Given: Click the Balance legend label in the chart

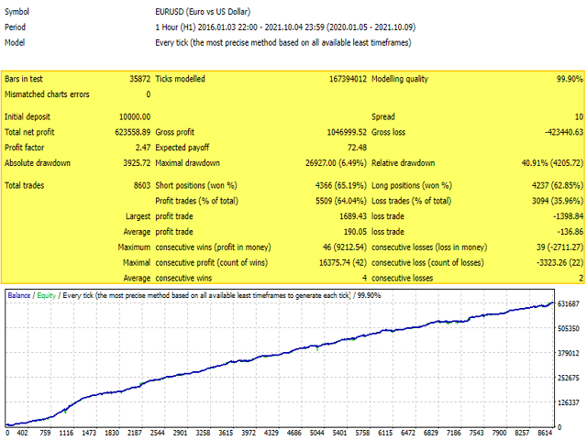Looking at the screenshot, I should (18, 295).
